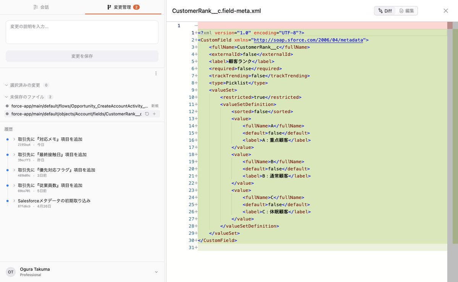Viewport: 458px width, 282px height.
Task: Click the closing CustomField tag line
Action: pos(218,240)
